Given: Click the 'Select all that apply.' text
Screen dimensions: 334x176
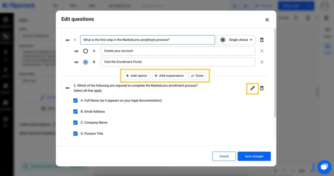Looking at the screenshot, I should (x=88, y=91).
